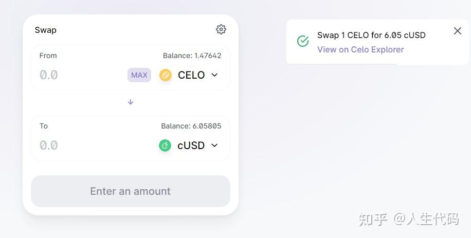Screen dimensions: 471x238
Task: Open the cUSD token selector label
Action: (191, 145)
